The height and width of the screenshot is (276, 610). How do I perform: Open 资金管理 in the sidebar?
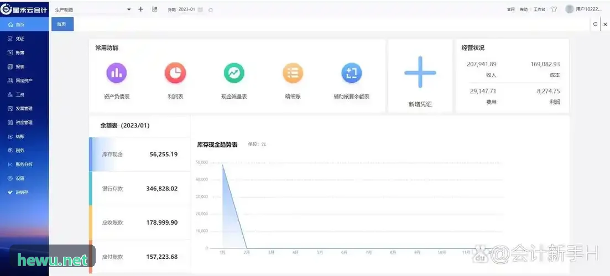pos(24,123)
